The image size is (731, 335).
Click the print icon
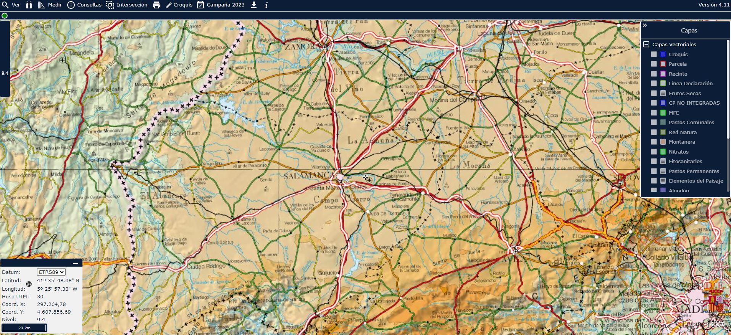coord(157,5)
